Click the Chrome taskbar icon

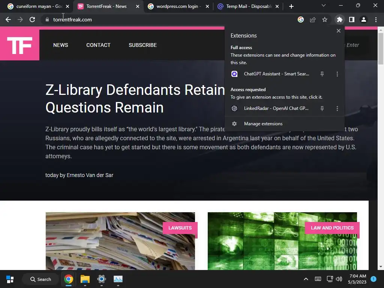(x=69, y=279)
